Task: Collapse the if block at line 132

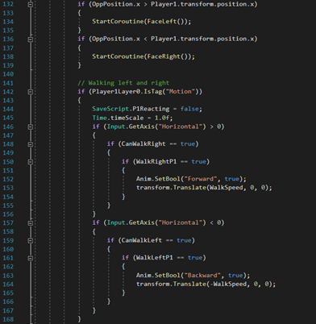Action: 31,5
